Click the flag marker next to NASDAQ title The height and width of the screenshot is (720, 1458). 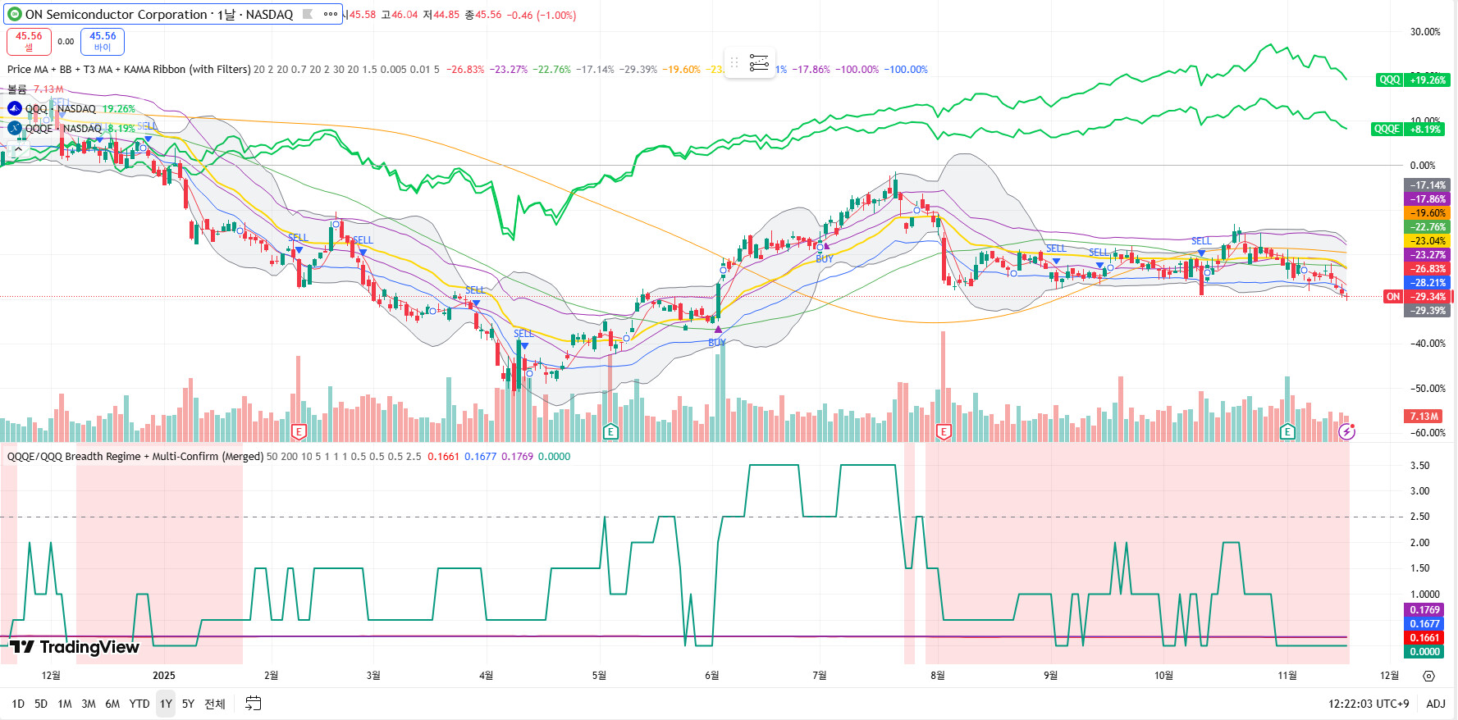[x=308, y=14]
